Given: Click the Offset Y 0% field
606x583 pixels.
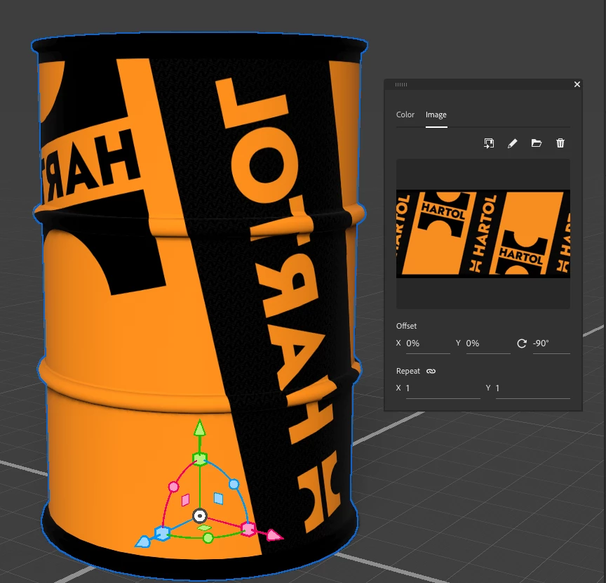Looking at the screenshot, I should 488,343.
